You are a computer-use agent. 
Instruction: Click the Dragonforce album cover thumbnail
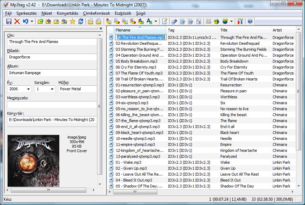click(x=34, y=160)
